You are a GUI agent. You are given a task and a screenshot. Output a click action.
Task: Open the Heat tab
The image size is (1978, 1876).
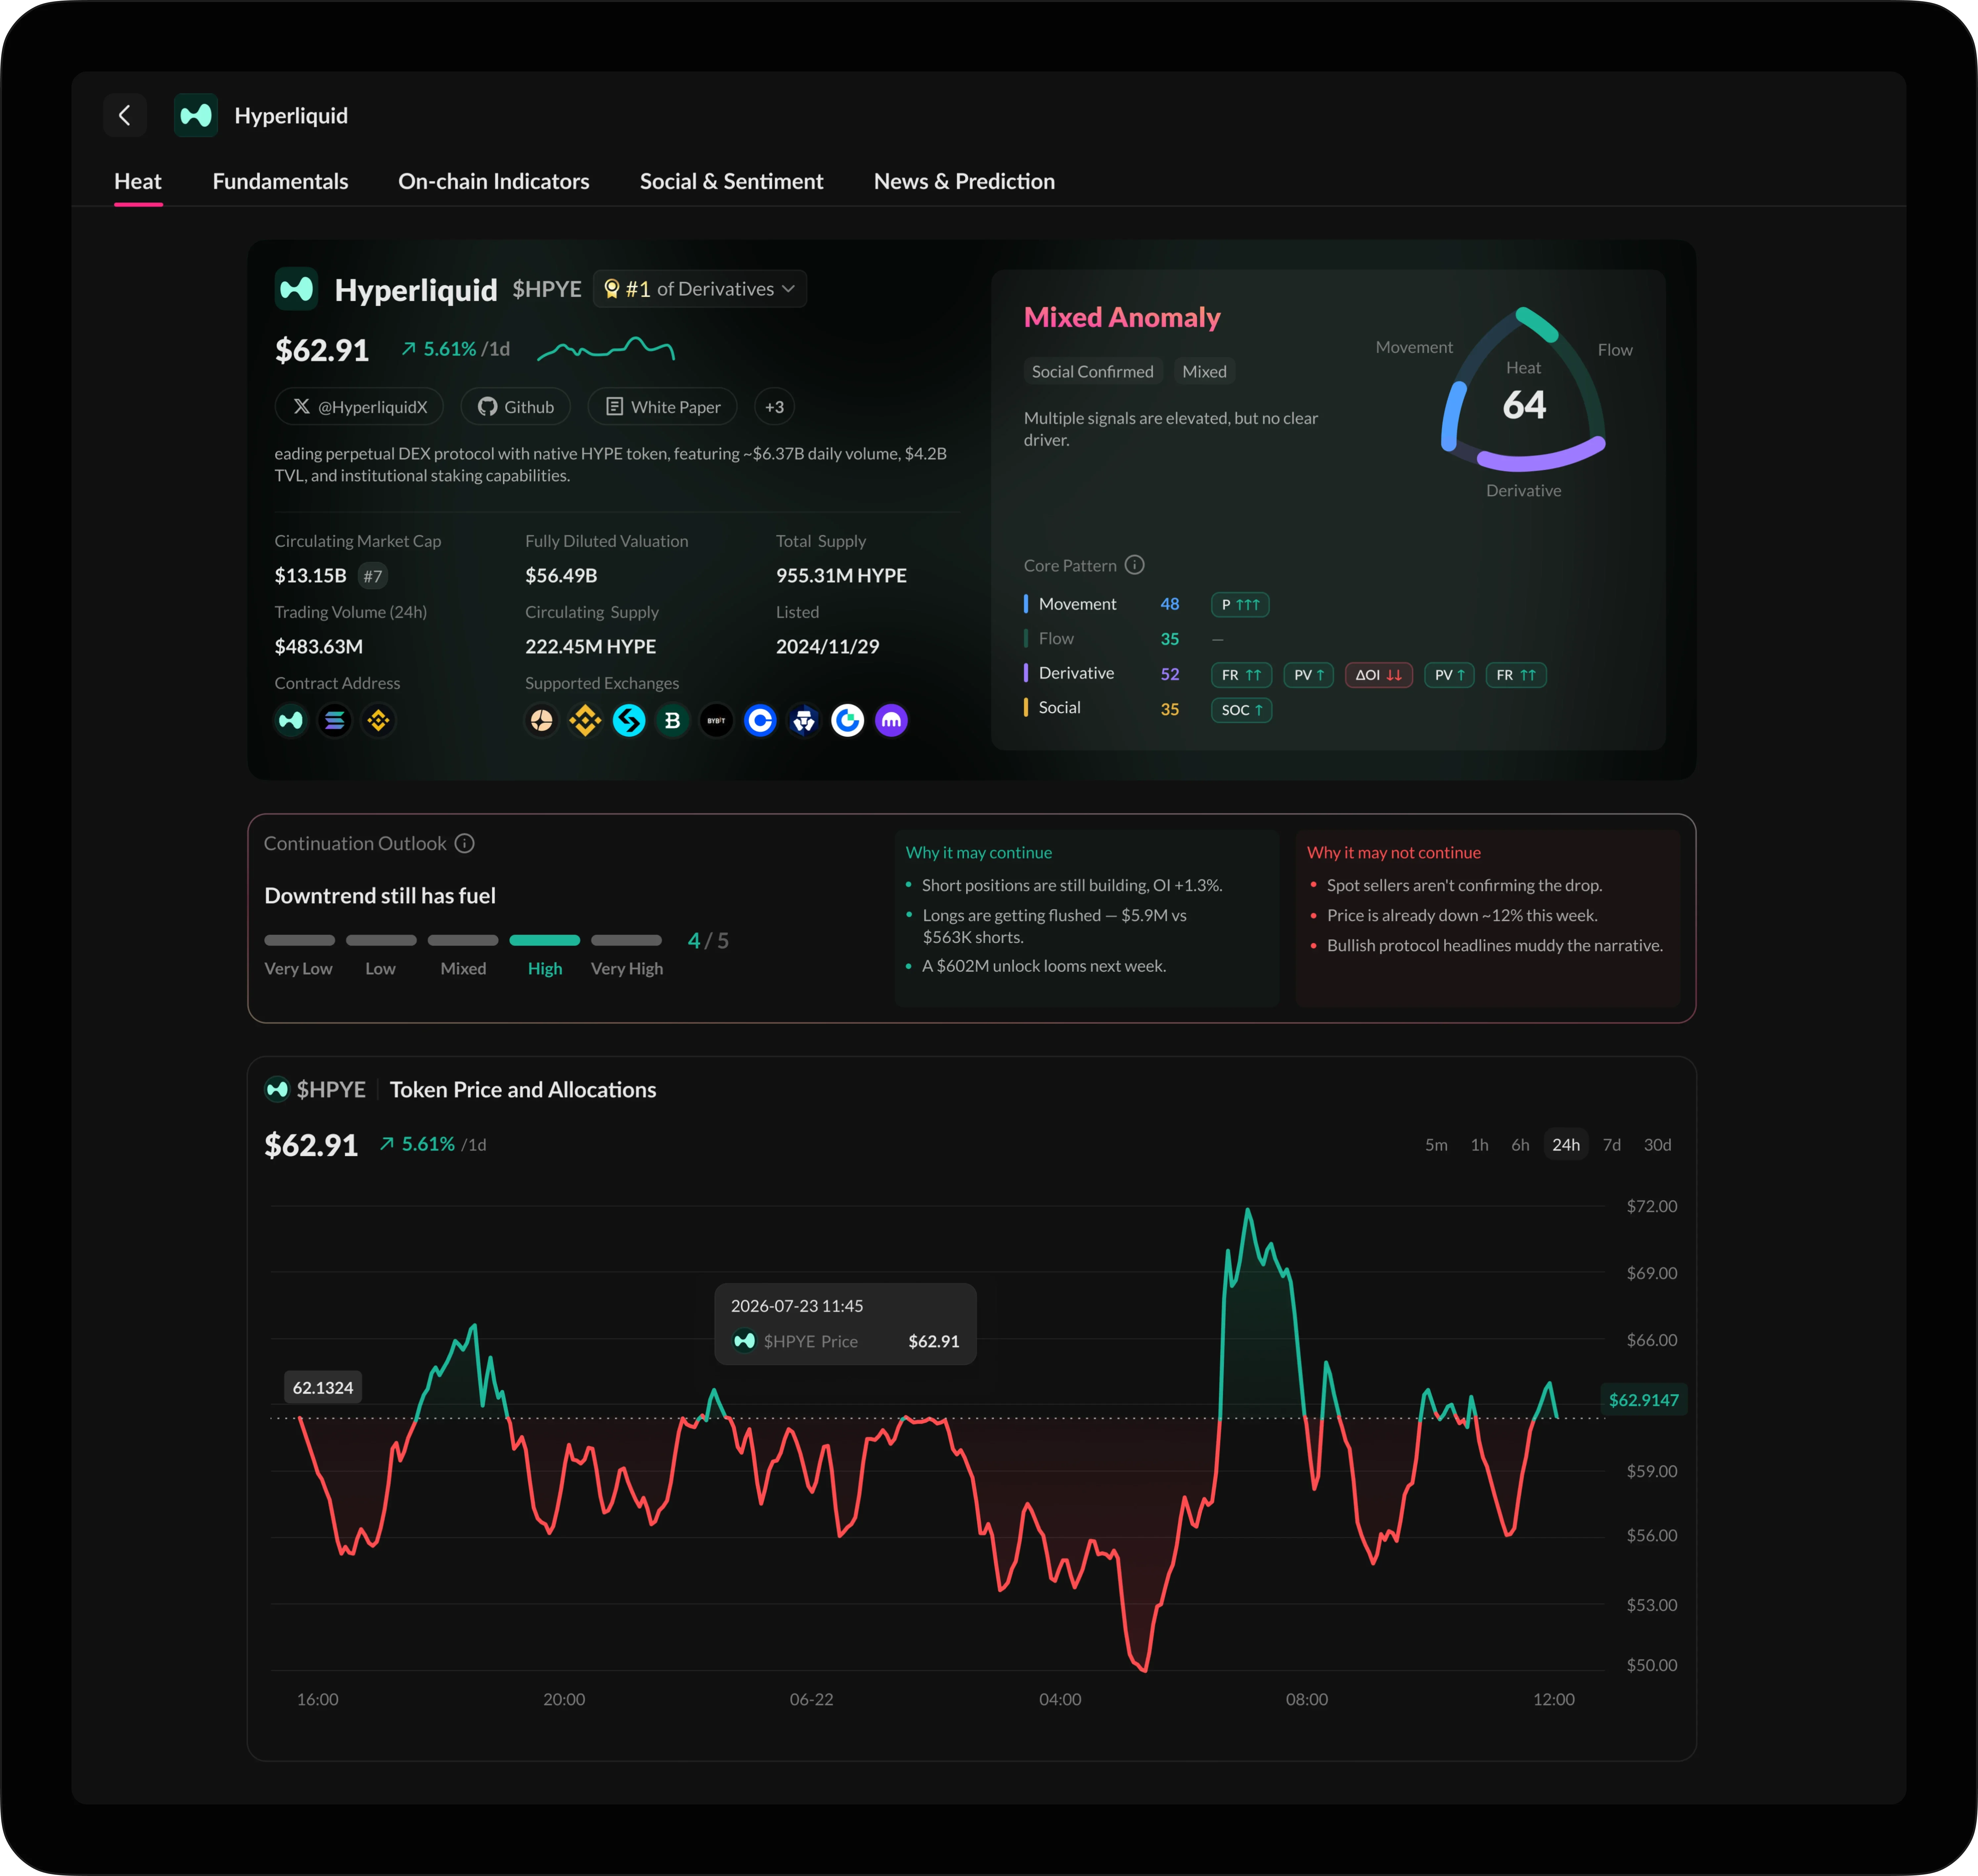138,182
